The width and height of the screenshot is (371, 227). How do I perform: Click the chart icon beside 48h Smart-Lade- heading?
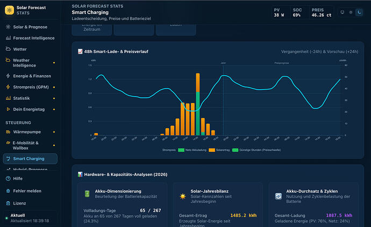point(80,52)
